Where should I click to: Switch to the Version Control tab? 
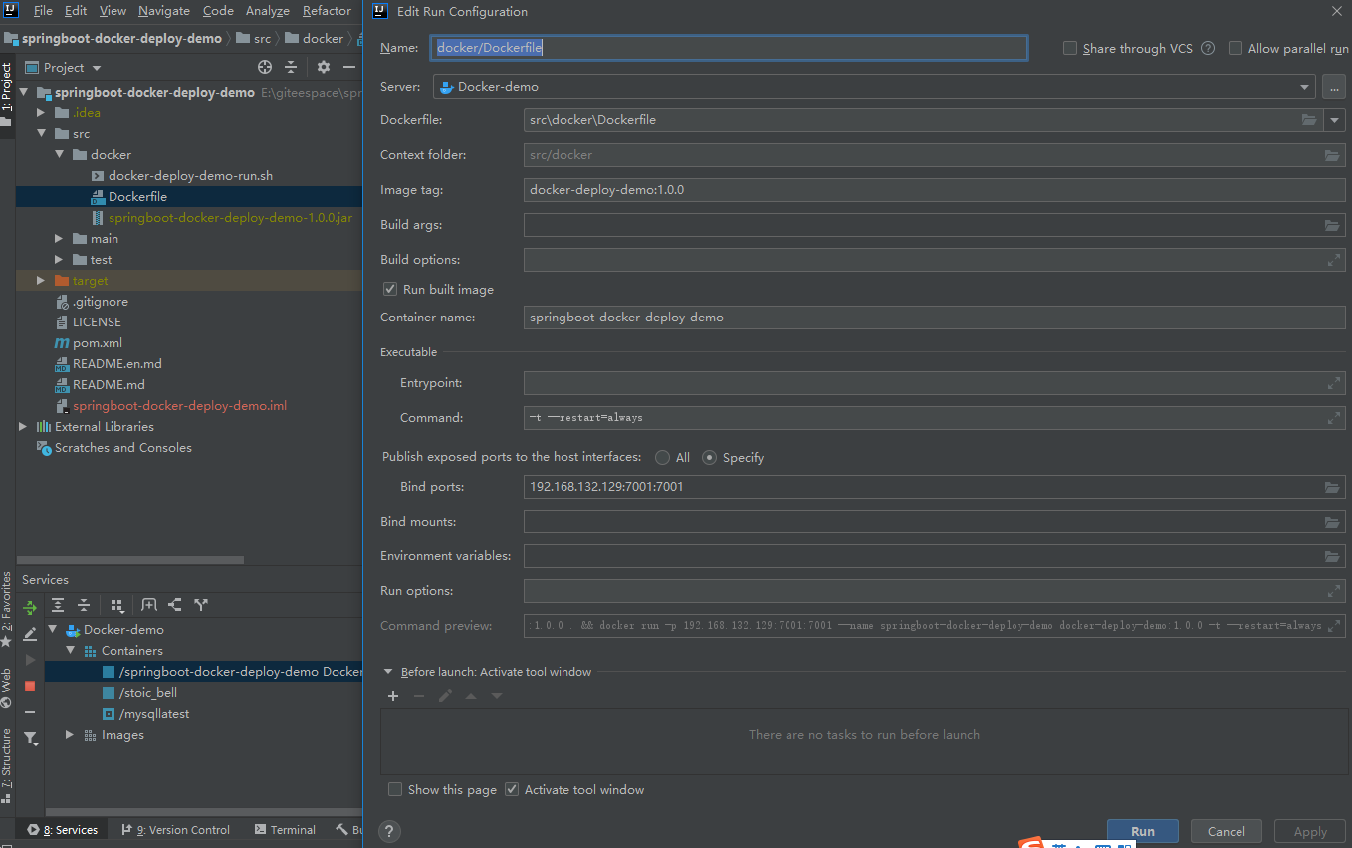175,830
